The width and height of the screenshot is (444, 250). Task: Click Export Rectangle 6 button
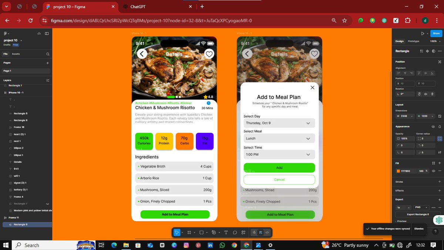click(x=418, y=214)
